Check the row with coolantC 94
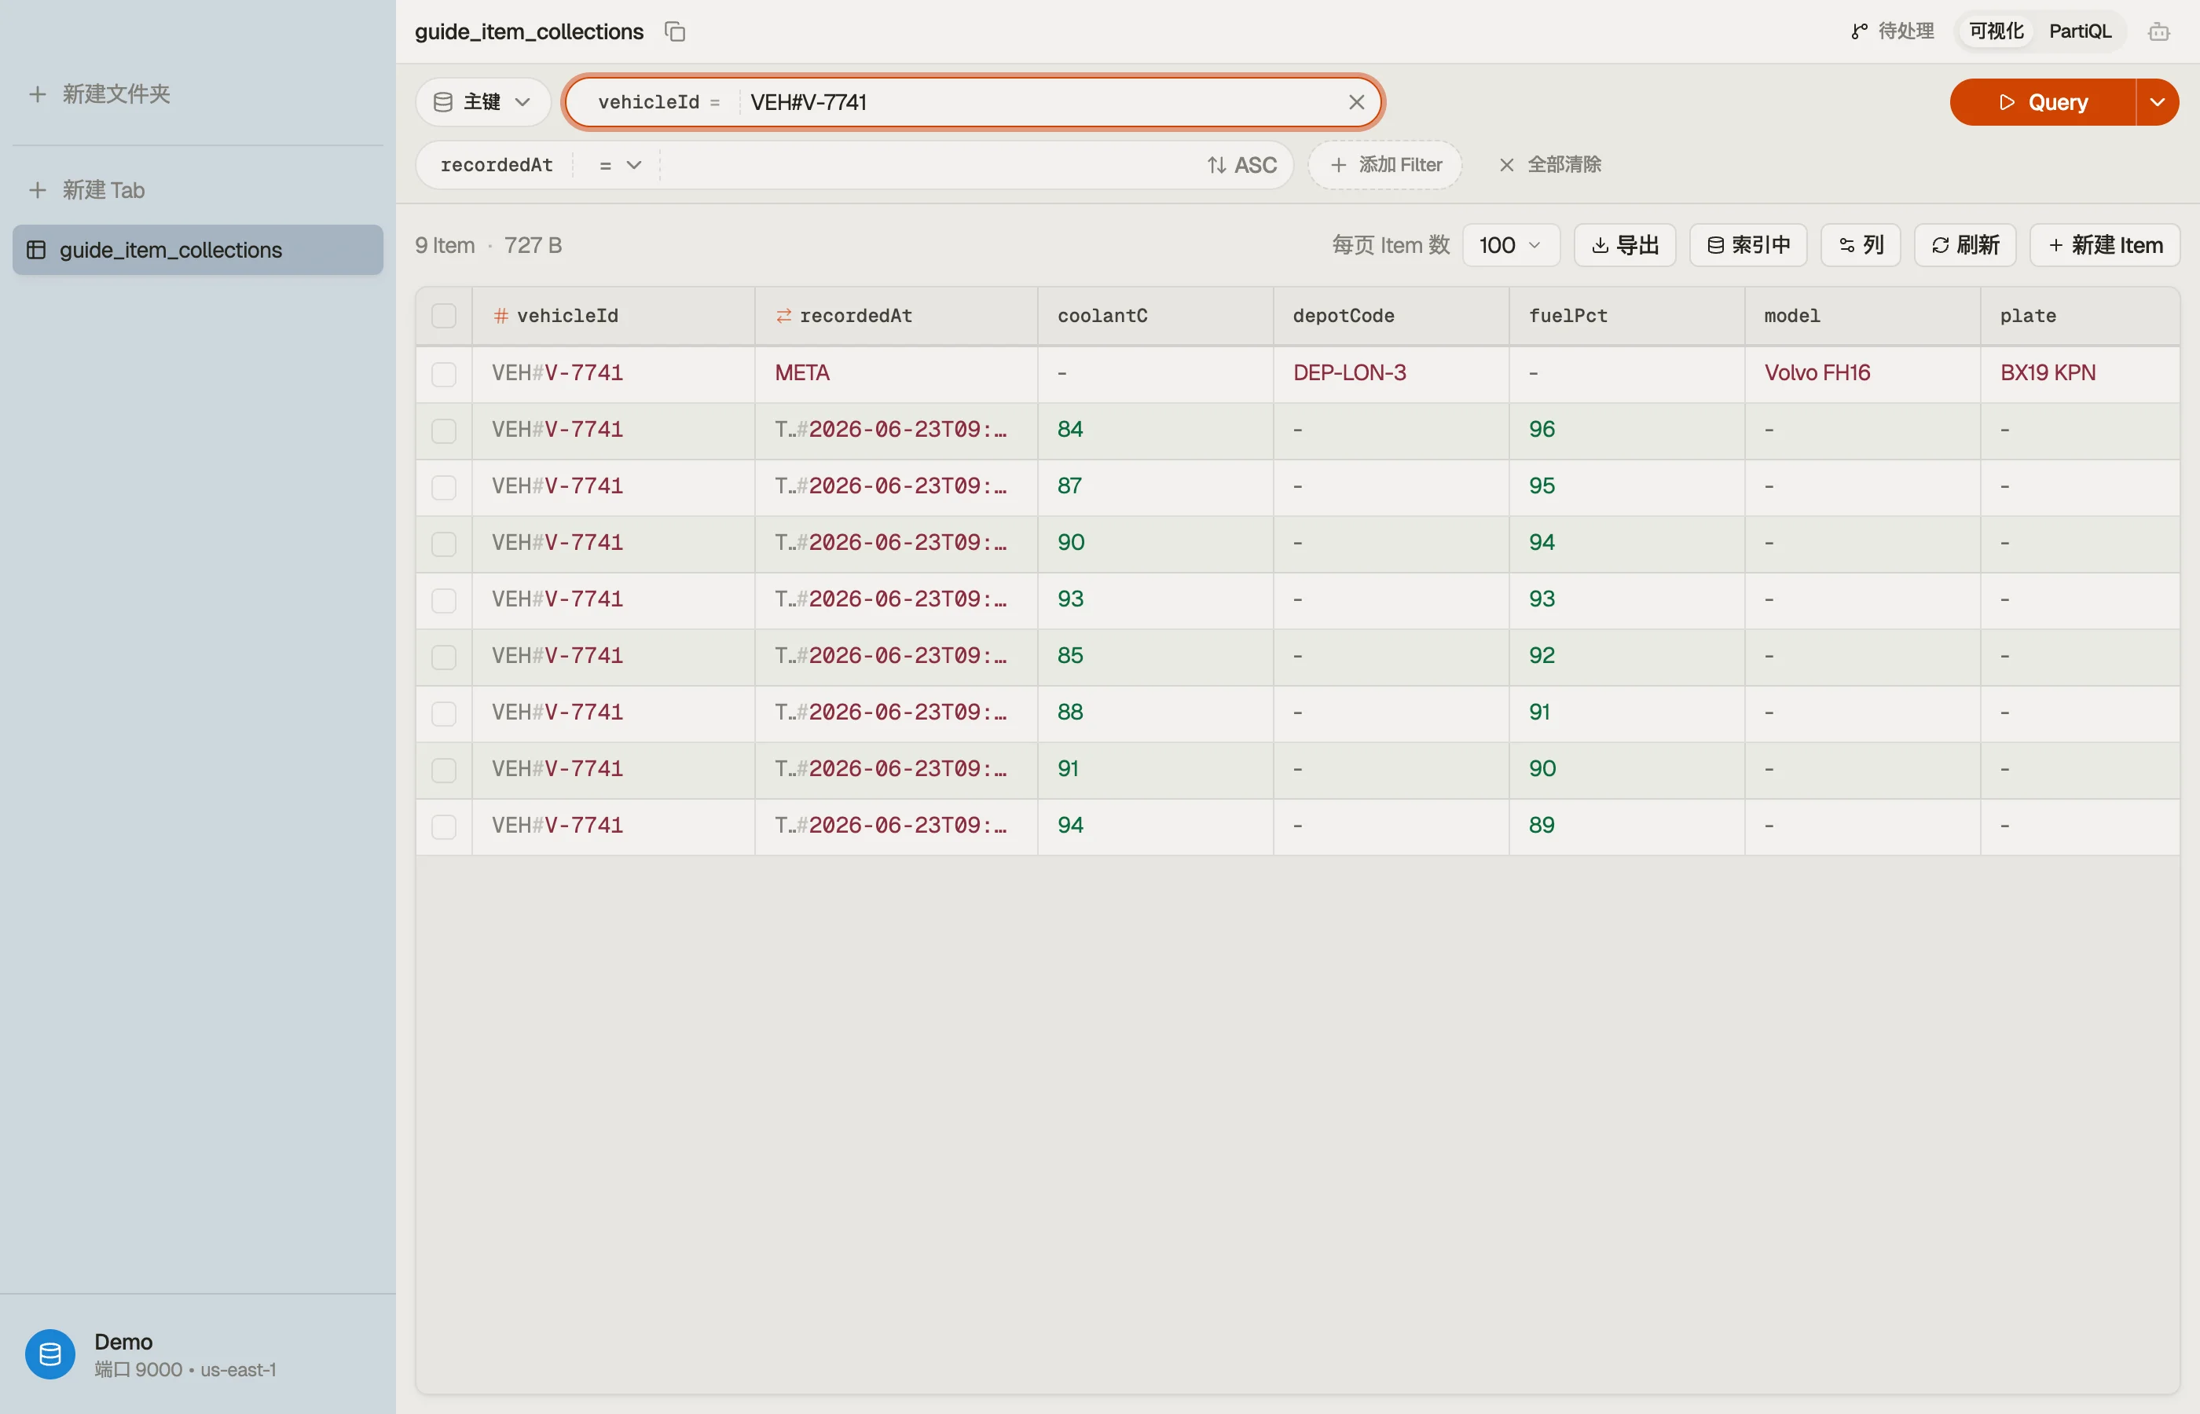This screenshot has height=1414, width=2200. 443,826
